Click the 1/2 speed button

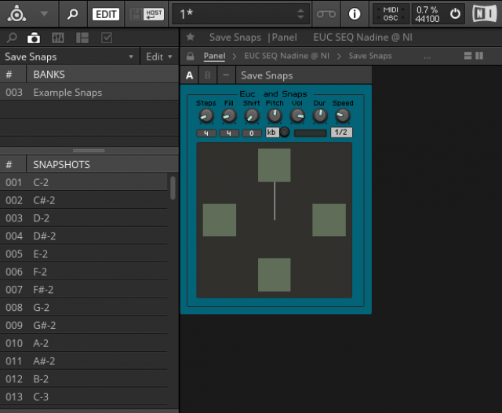pyautogui.click(x=341, y=132)
